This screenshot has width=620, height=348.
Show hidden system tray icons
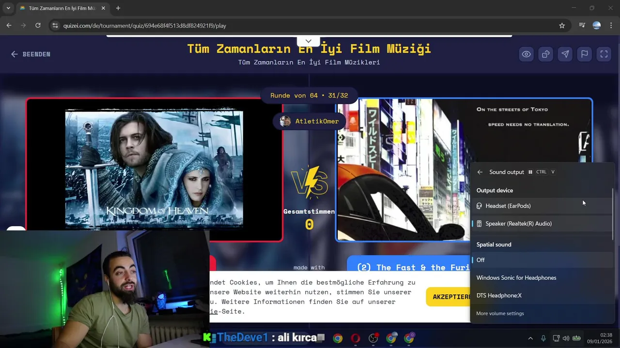pyautogui.click(x=530, y=338)
